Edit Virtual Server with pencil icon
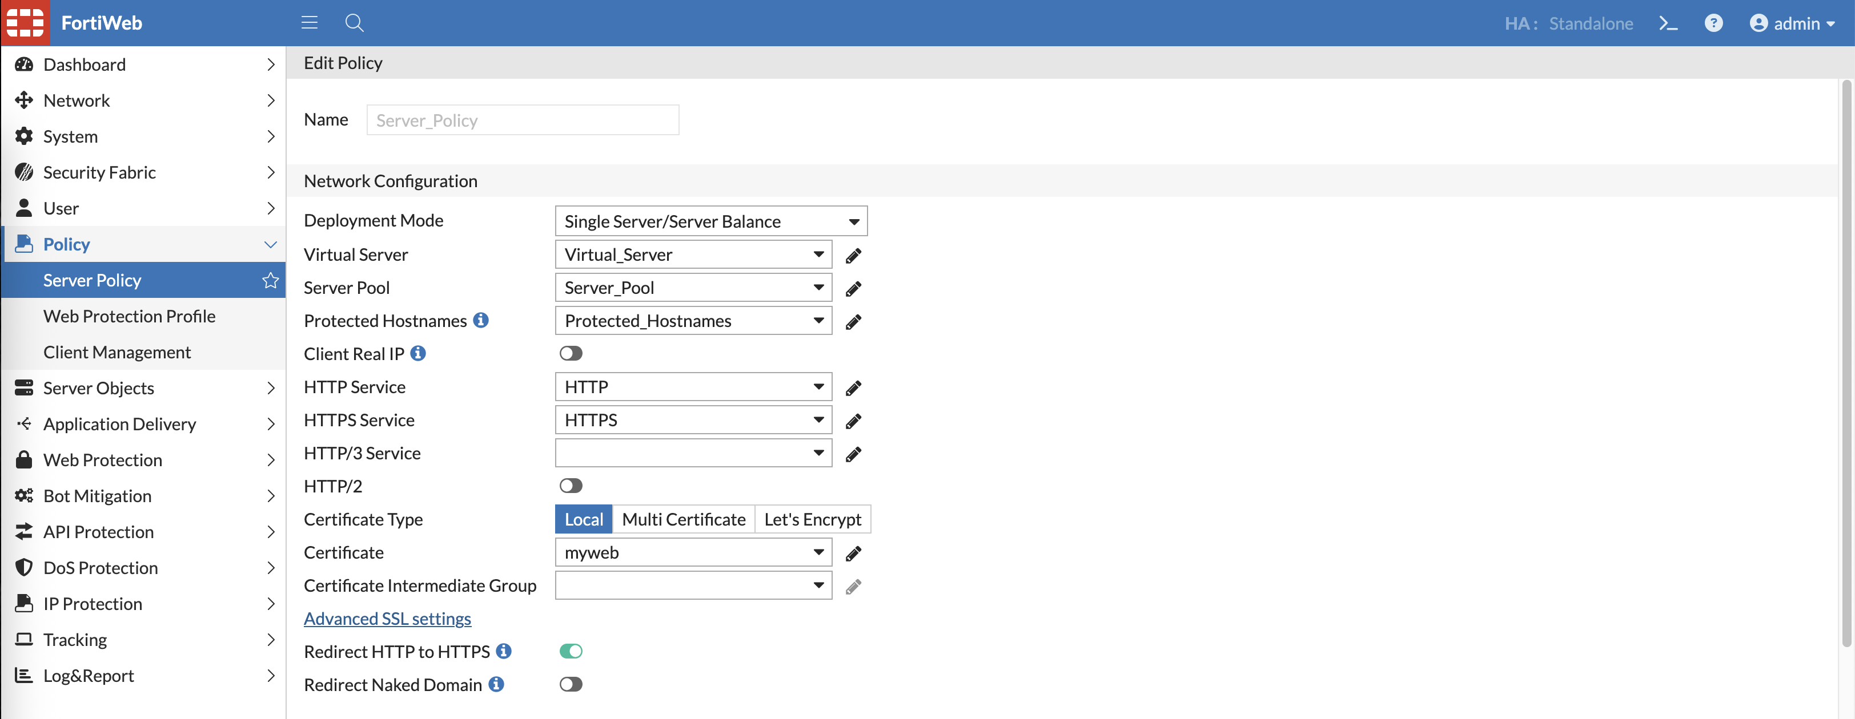This screenshot has width=1855, height=719. pos(853,256)
